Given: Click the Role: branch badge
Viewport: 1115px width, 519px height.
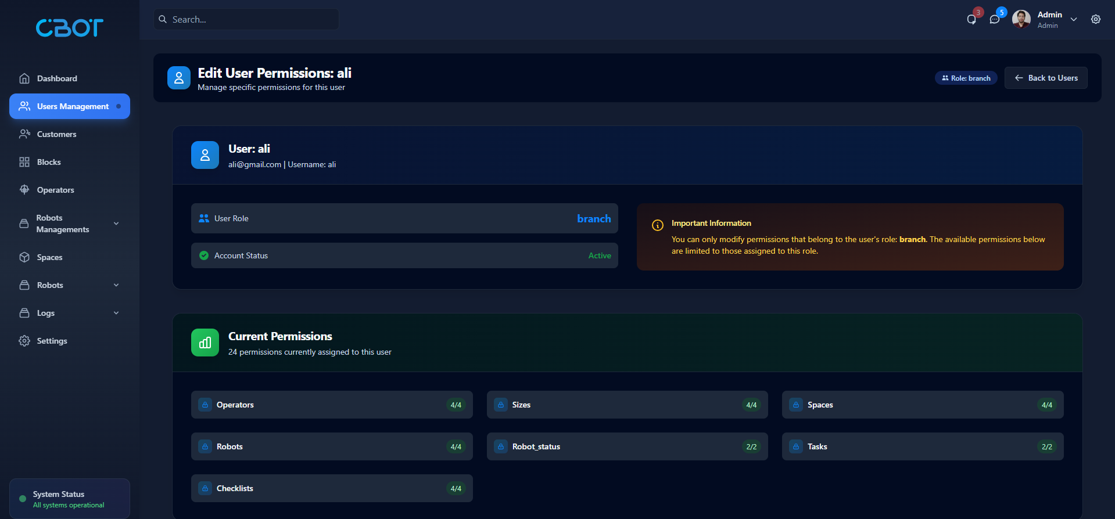Looking at the screenshot, I should (x=966, y=78).
